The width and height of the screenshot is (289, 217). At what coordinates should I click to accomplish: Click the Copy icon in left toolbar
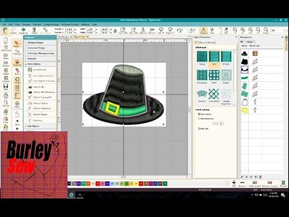(x=5, y=120)
